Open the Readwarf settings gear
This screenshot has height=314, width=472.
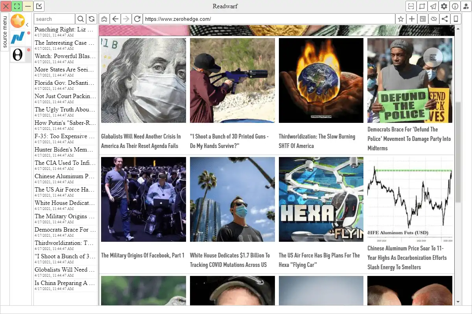pyautogui.click(x=444, y=6)
